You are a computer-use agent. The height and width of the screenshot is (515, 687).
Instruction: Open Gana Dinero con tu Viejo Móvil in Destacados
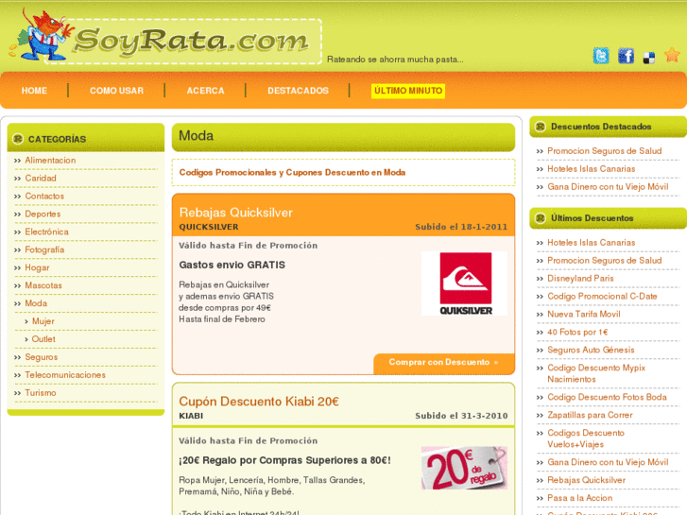pyautogui.click(x=609, y=187)
